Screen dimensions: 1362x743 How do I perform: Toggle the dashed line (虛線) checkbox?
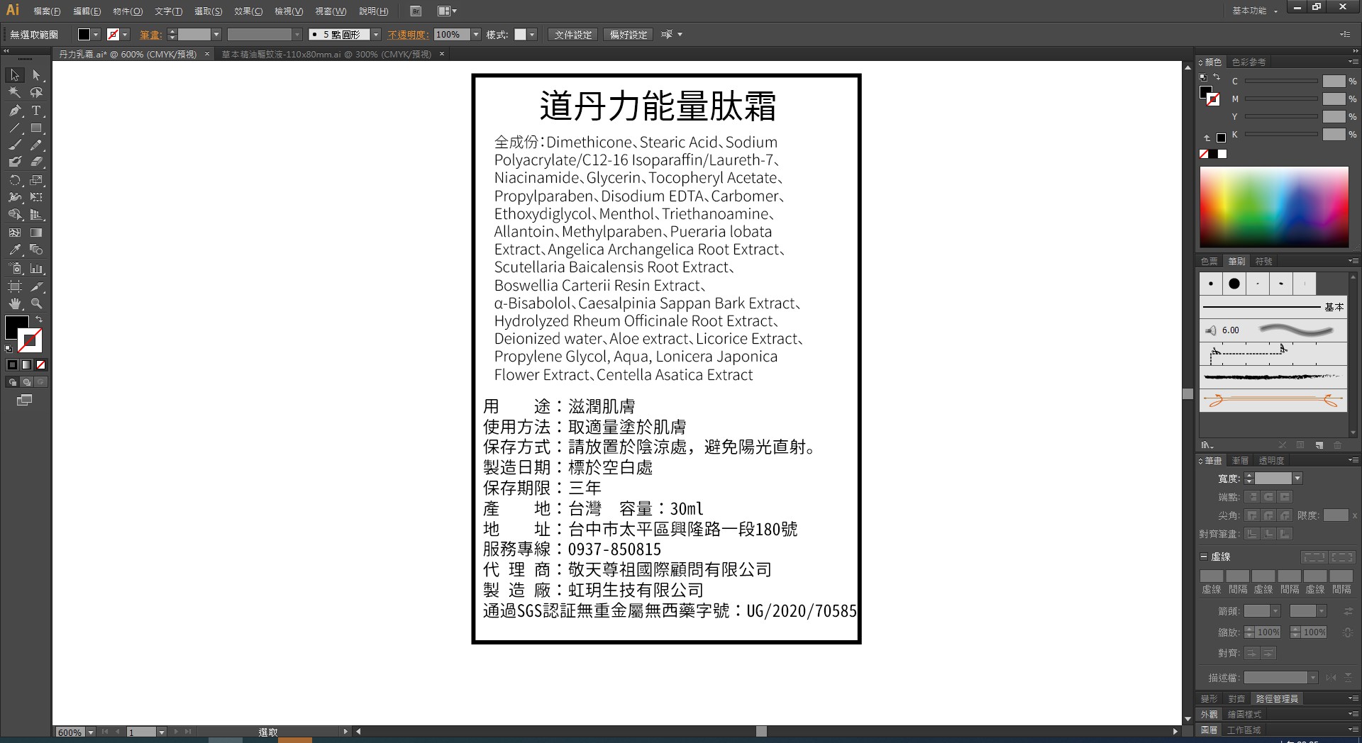pyautogui.click(x=1204, y=557)
